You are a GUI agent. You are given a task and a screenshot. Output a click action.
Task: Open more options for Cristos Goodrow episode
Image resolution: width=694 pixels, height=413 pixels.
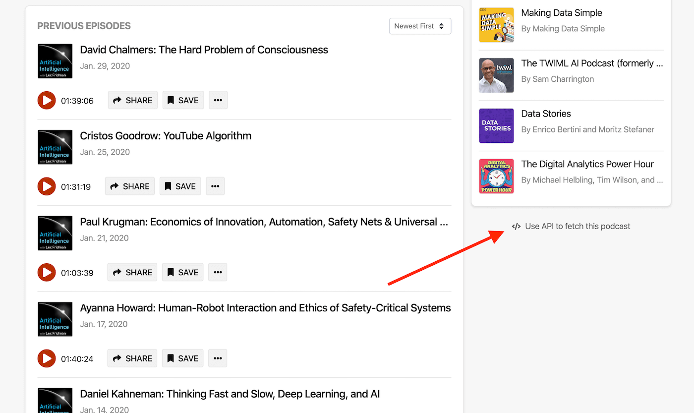215,186
